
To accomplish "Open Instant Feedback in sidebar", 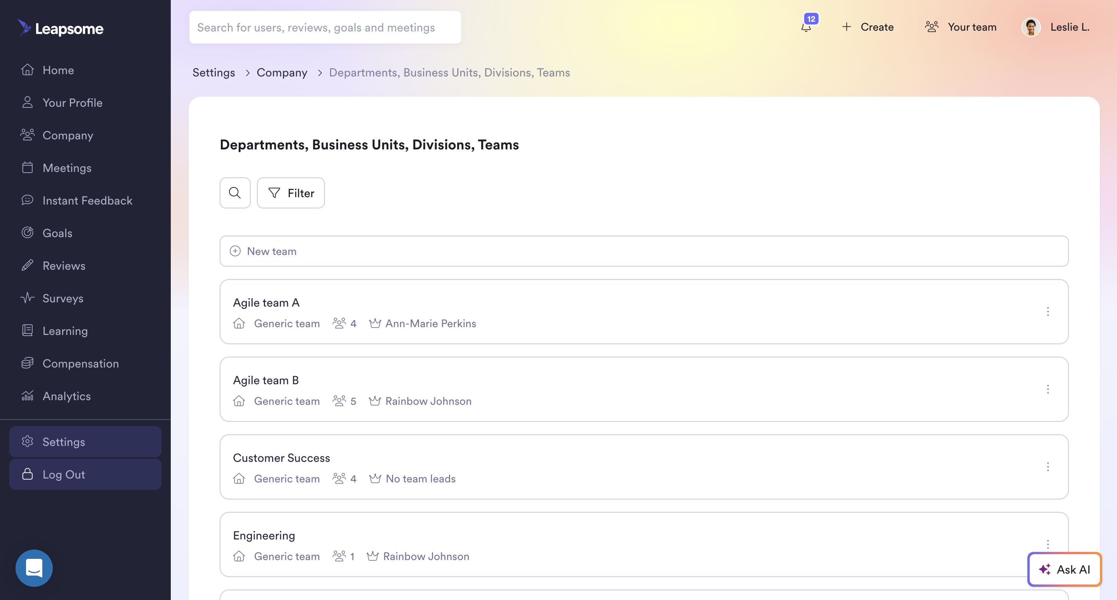I will tap(87, 201).
